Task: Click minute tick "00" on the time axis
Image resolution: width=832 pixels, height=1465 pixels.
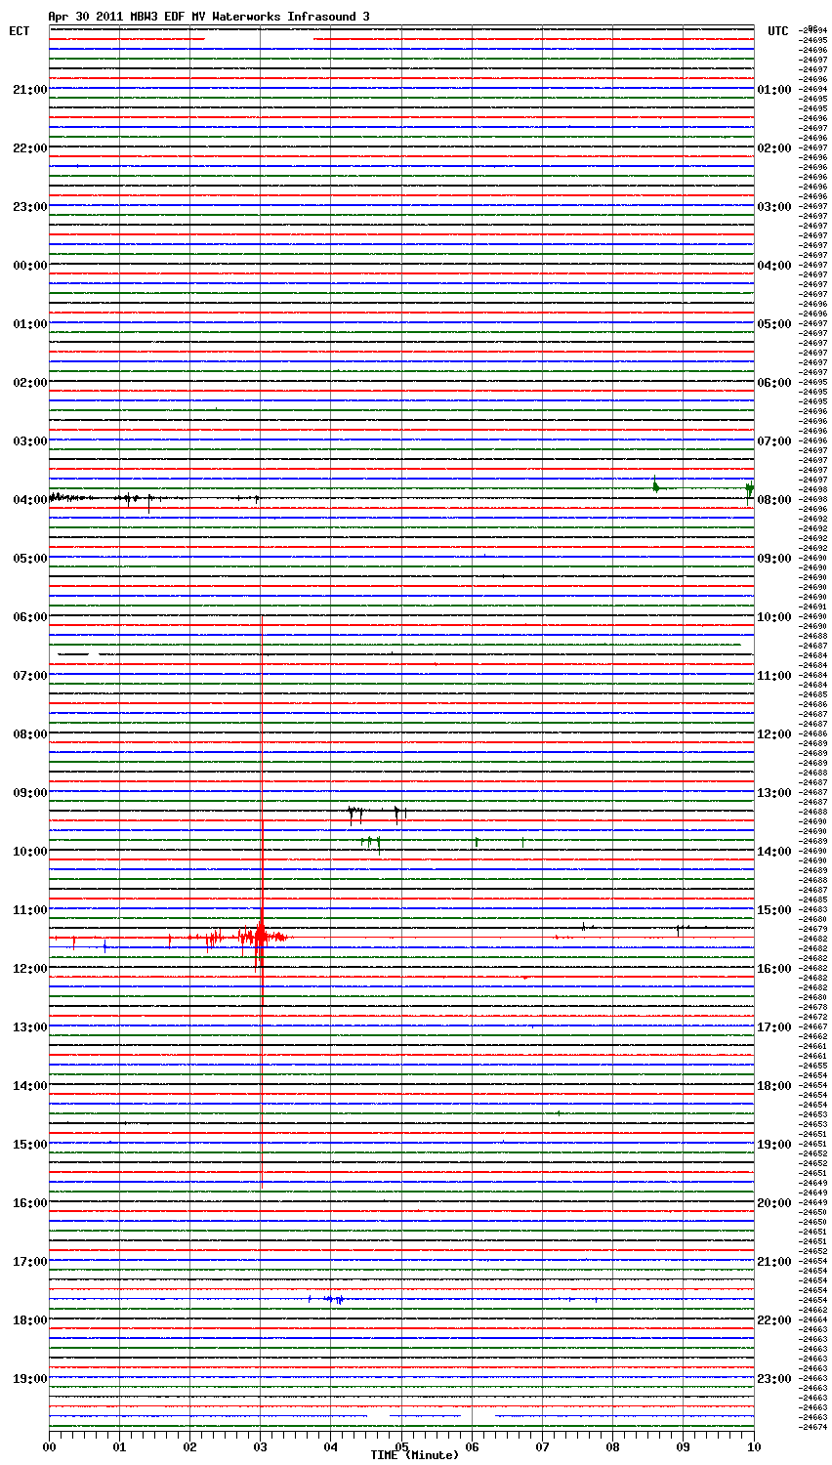Action: (x=49, y=1445)
